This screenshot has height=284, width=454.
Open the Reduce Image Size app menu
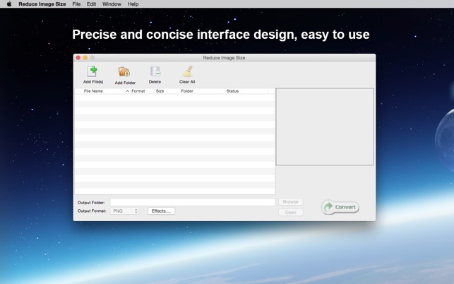click(x=42, y=4)
